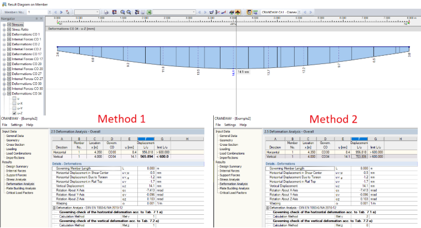This screenshot has height=228, width=421.
Task: Open Settings menu in Method 2 window
Action: coord(230,125)
